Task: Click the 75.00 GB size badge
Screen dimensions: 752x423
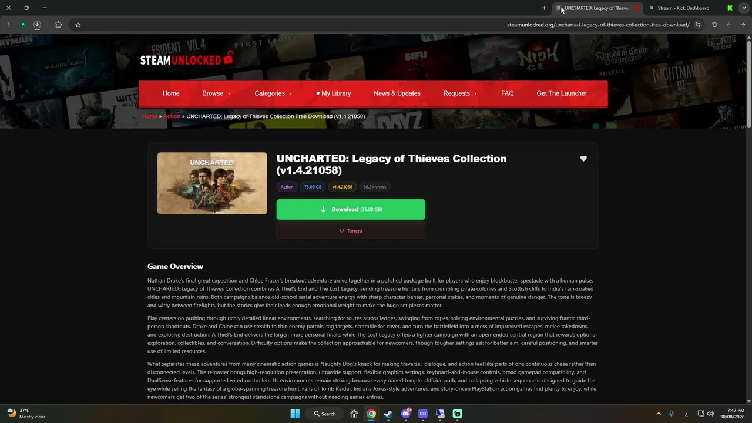Action: tap(313, 187)
